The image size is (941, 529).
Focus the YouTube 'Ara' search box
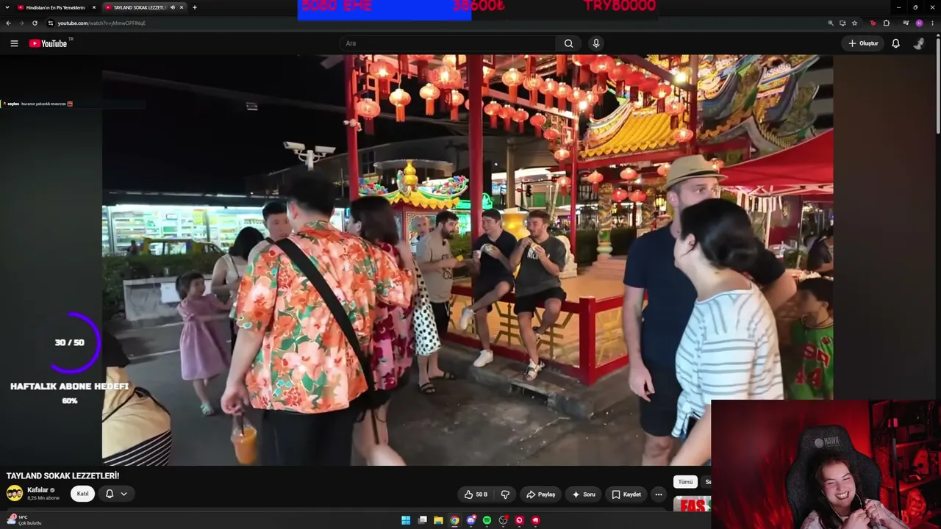click(x=448, y=43)
